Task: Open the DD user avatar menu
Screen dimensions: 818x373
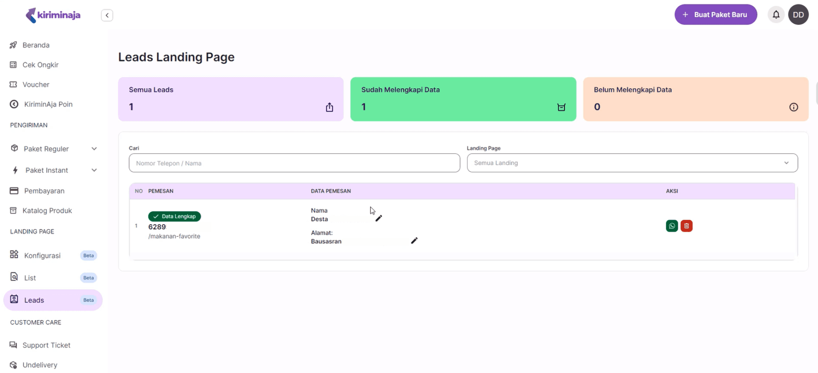Action: (798, 15)
